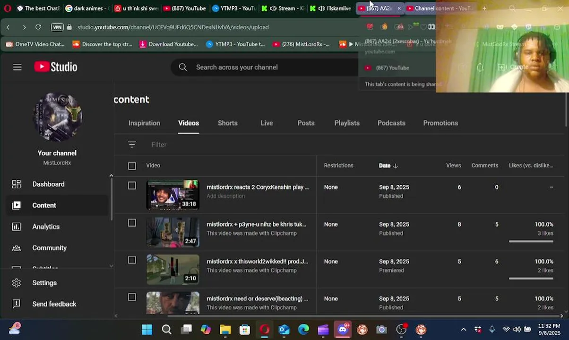Viewport: 569px width, 340px height.
Task: Open the Podcasts tab
Action: point(391,123)
